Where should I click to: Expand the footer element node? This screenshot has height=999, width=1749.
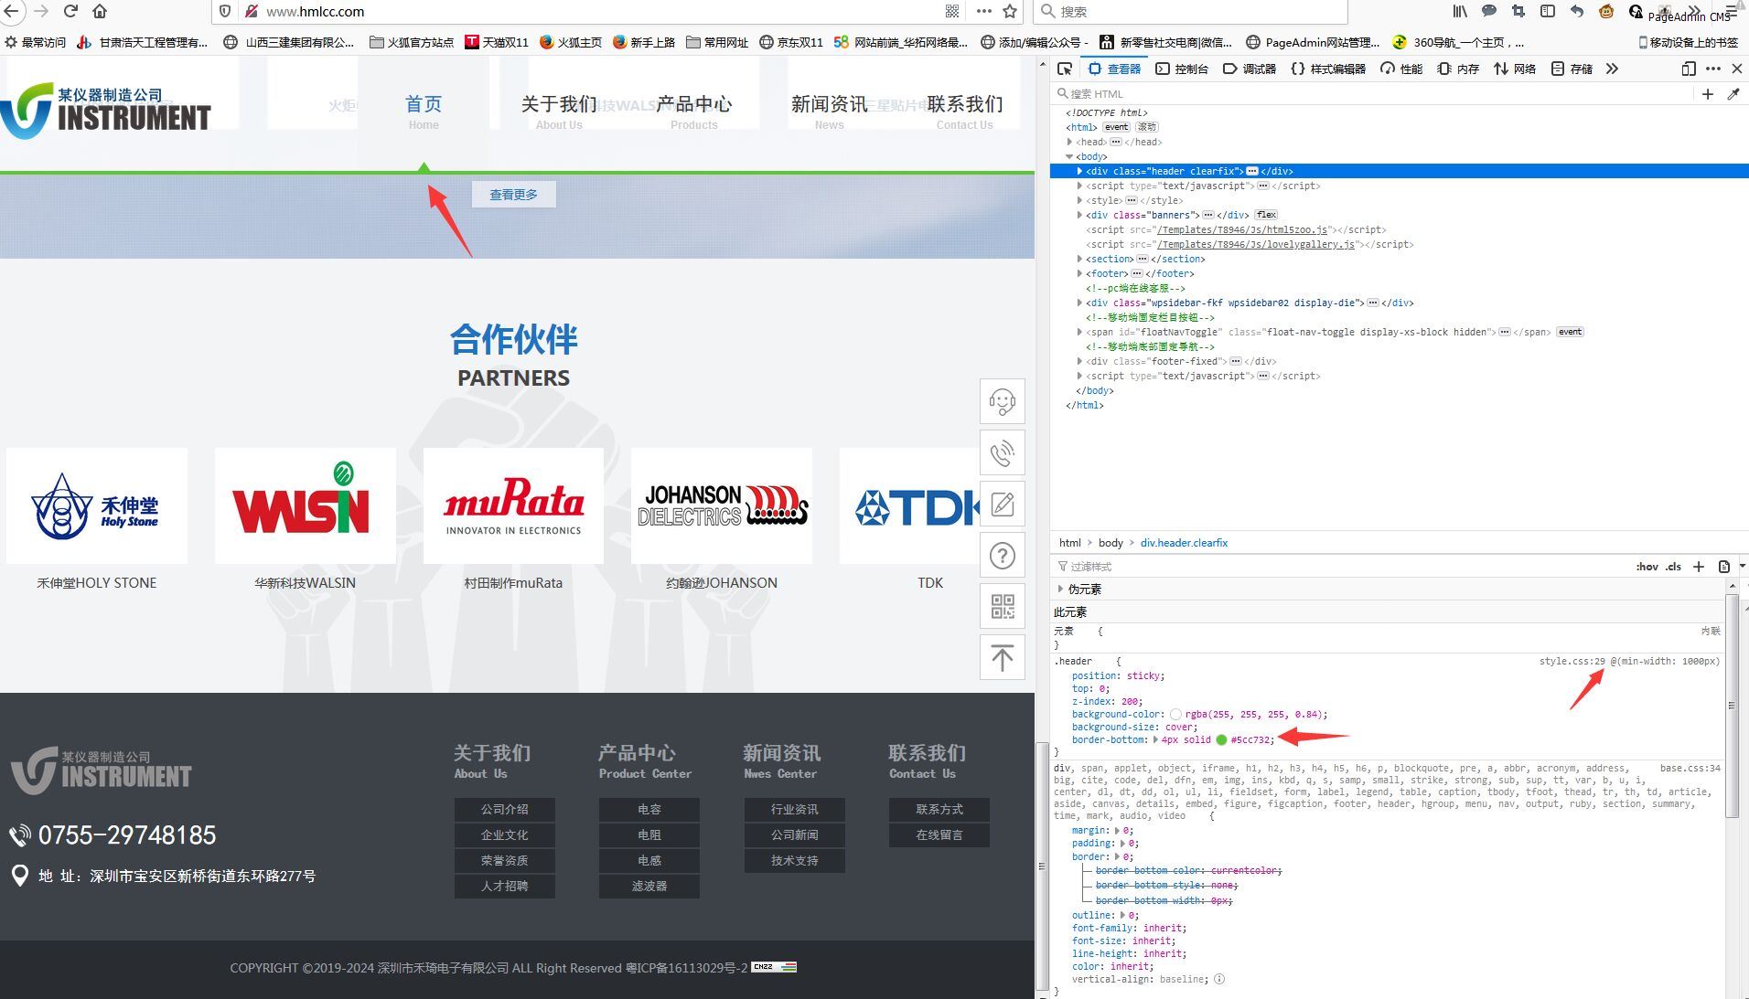1079,273
